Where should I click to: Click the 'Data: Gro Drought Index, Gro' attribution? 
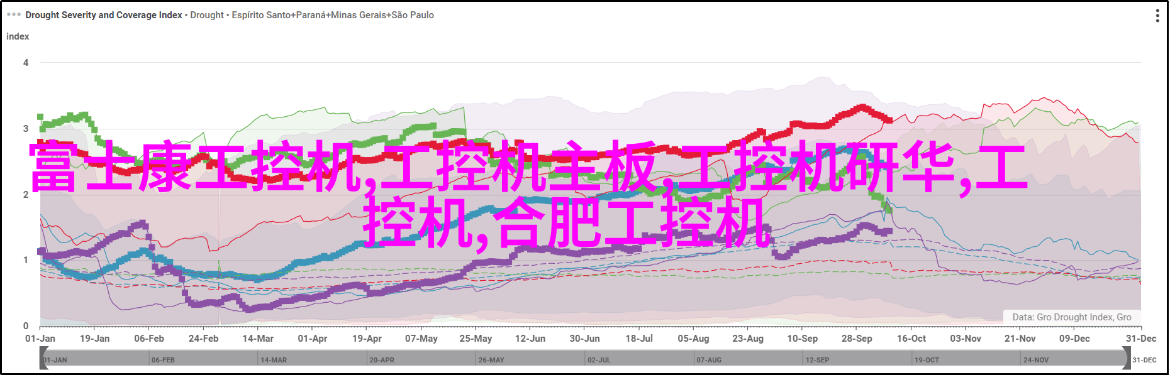[x=1072, y=317]
